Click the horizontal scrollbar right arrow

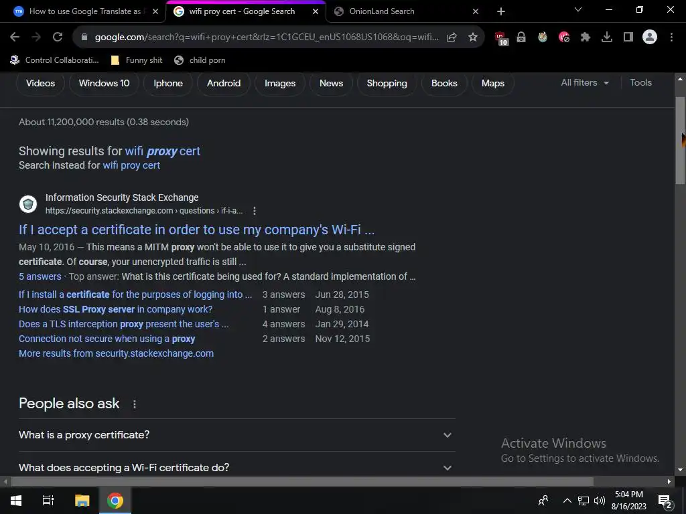point(669,482)
